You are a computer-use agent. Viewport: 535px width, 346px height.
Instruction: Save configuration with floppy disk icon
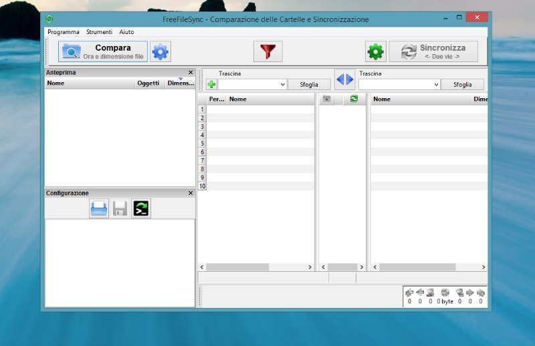120,209
